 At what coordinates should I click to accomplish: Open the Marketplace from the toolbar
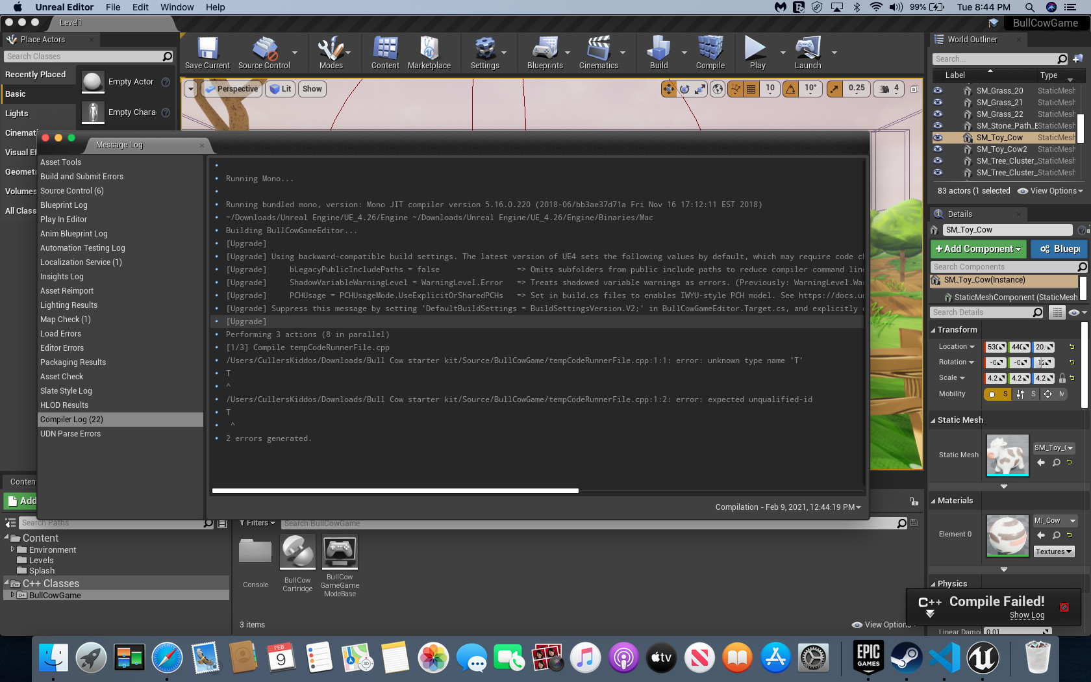tap(429, 53)
